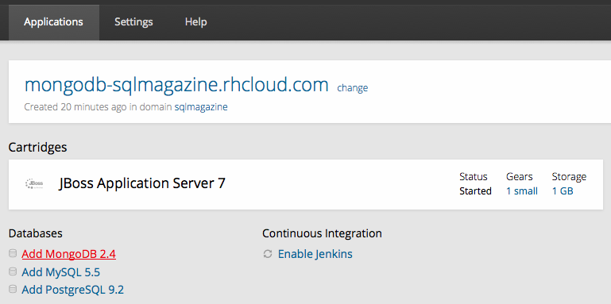This screenshot has height=304, width=611.
Task: Click the Cartridges heading
Action: click(x=38, y=148)
